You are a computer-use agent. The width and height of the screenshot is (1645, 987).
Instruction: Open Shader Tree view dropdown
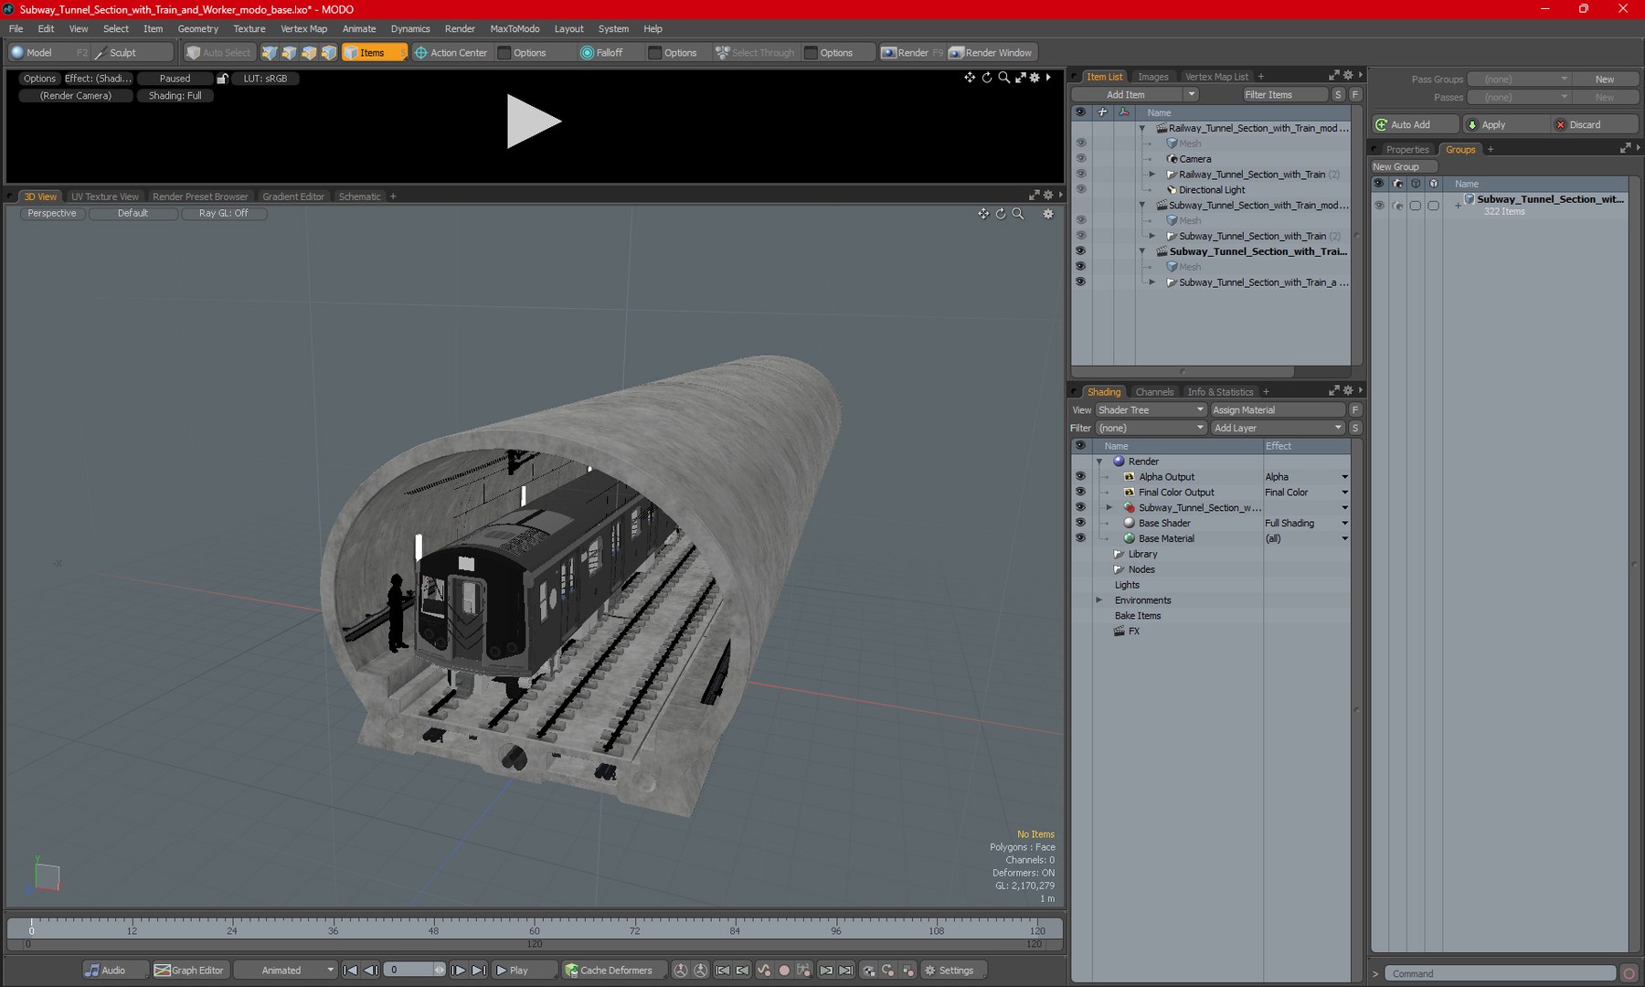(x=1151, y=410)
